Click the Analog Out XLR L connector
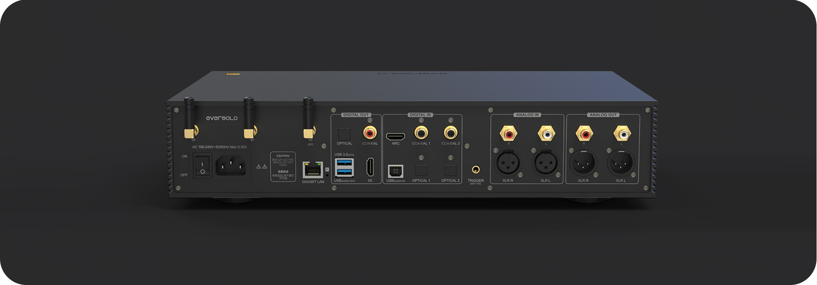 620,162
